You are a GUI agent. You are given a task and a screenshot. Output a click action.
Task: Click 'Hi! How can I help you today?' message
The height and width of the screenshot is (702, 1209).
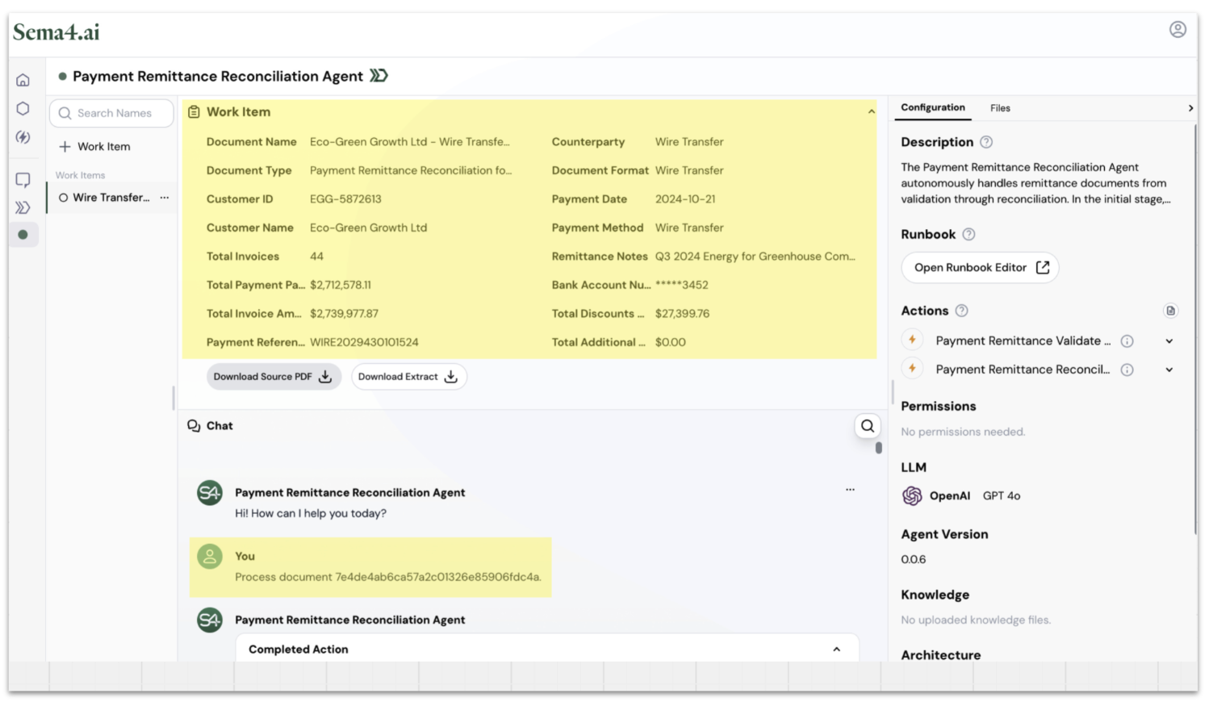(x=311, y=513)
